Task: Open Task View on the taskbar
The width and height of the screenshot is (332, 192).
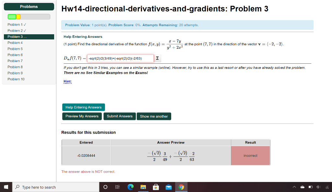Action: (117, 187)
